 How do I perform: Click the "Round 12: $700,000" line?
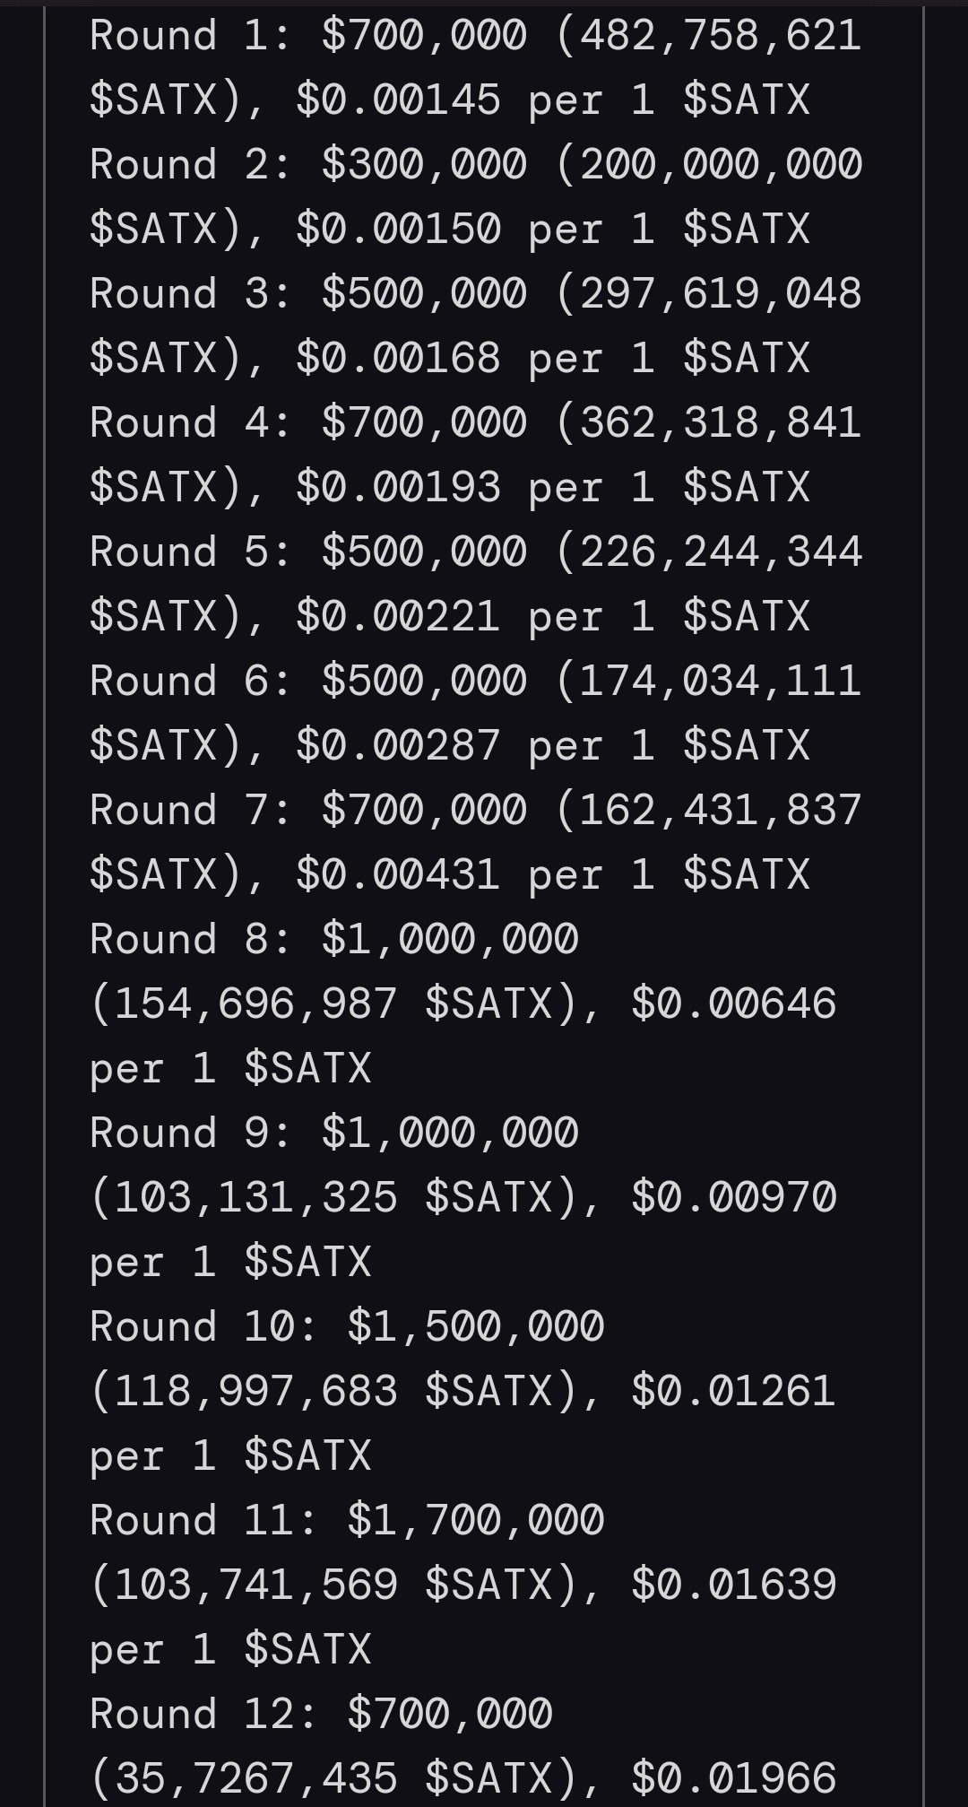(x=321, y=1715)
